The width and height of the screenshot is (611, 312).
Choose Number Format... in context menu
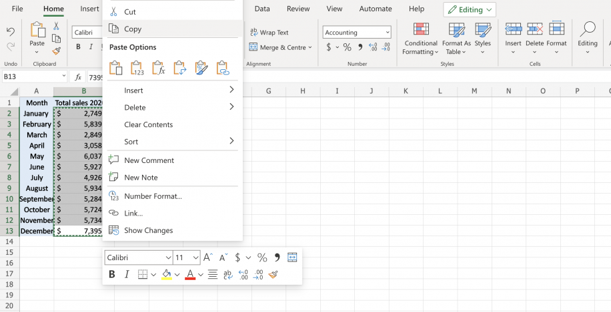click(174, 196)
